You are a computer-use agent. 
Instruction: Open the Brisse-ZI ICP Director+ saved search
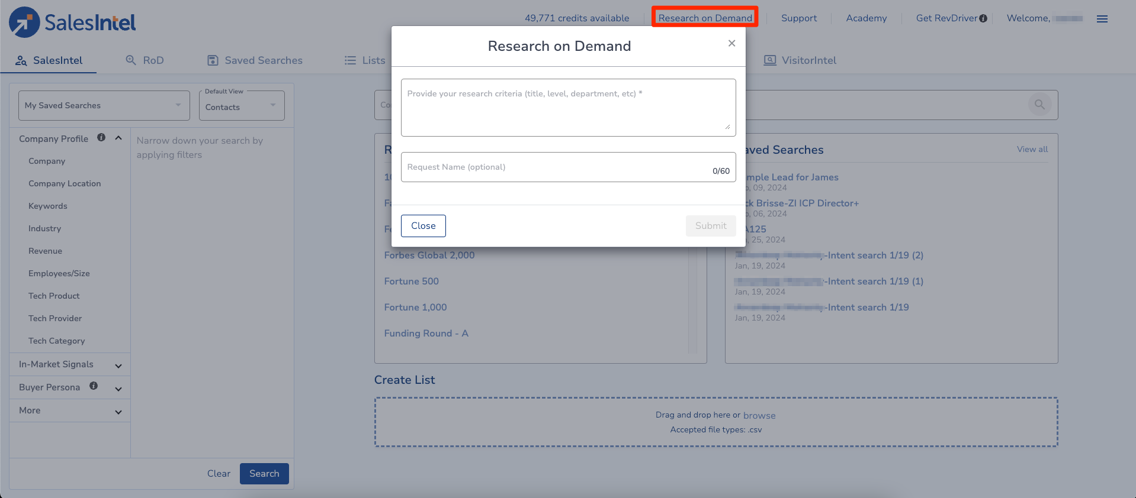point(802,203)
